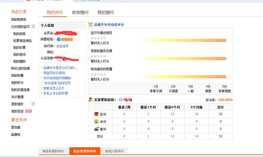The width and height of the screenshot is (263, 157).
Task: Click the 好评 red flower icon
Action: tap(96, 114)
